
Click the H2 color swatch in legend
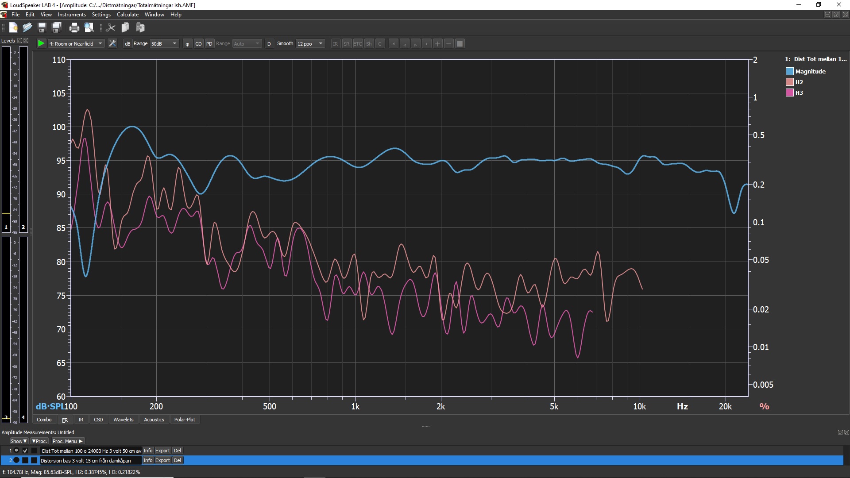(x=790, y=82)
